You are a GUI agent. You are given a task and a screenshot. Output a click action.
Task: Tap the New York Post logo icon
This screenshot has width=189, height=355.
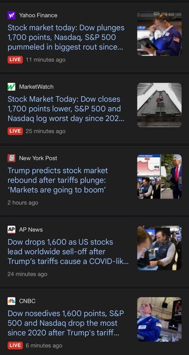click(x=11, y=158)
